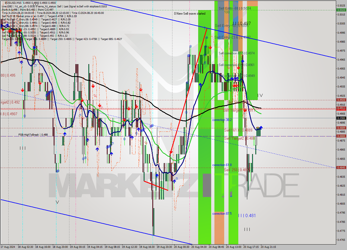Screen dimensions: 347x250
Task: Select 'Sell Entry -50 | 0.5005' label
Action: point(232,26)
